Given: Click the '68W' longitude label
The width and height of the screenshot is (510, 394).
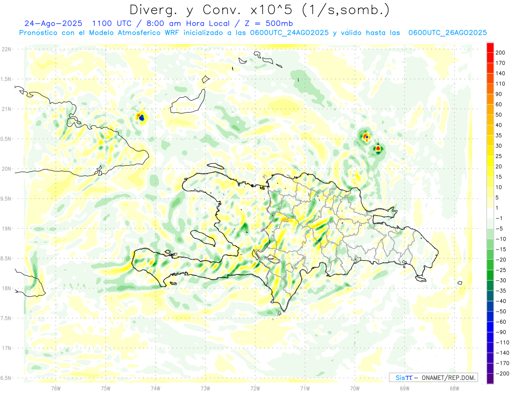Looking at the screenshot, I should [454, 388].
